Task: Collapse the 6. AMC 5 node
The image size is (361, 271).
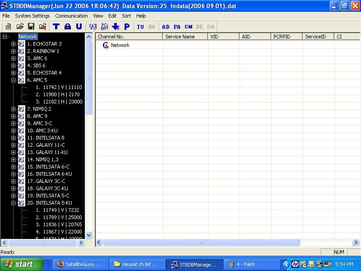Action: pos(14,80)
